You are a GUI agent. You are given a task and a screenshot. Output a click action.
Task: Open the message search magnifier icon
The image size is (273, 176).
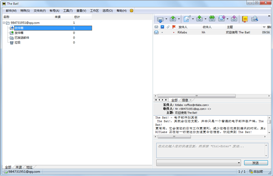[x=254, y=19]
